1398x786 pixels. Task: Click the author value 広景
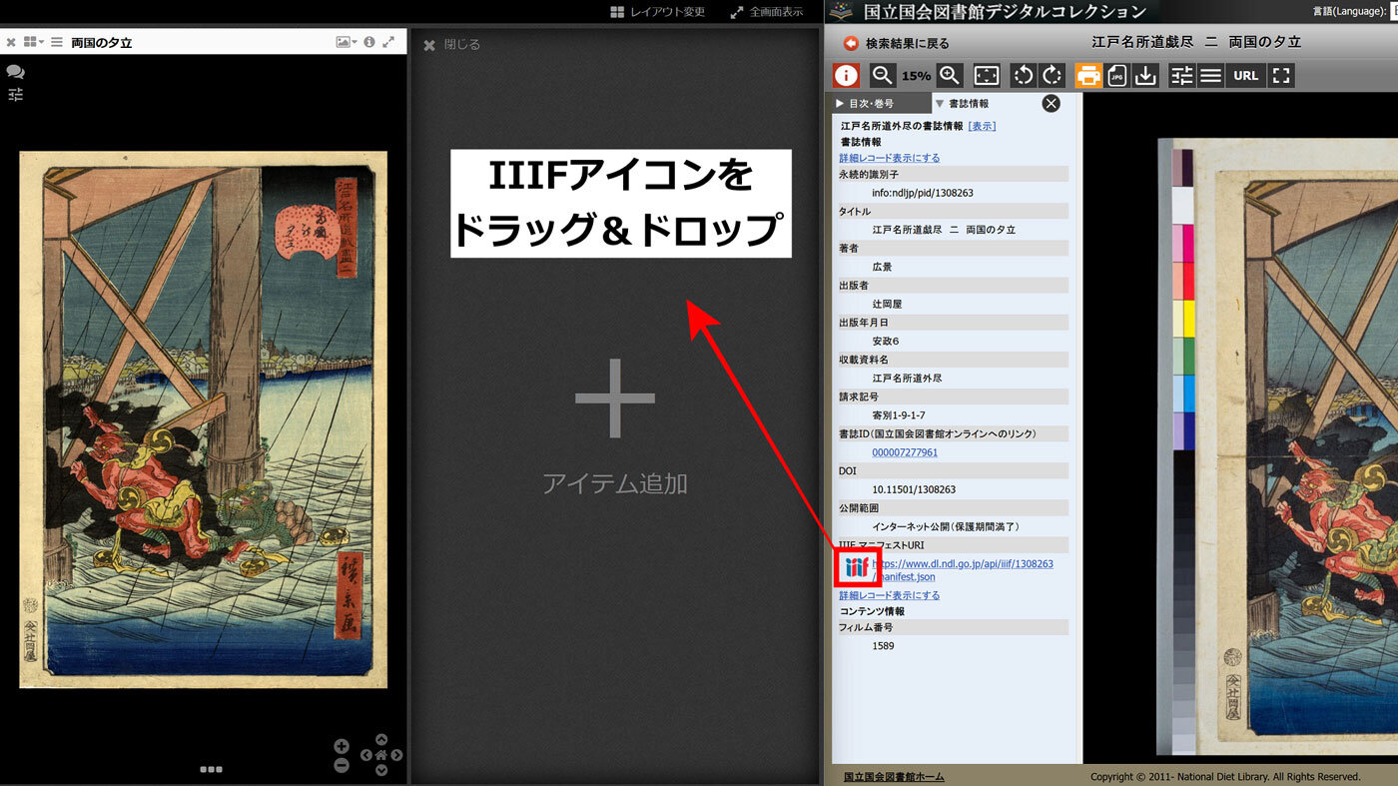coord(882,267)
